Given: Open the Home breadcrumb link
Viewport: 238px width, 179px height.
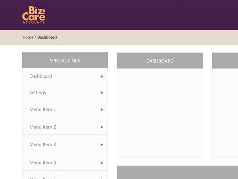Looking at the screenshot, I should coord(28,37).
